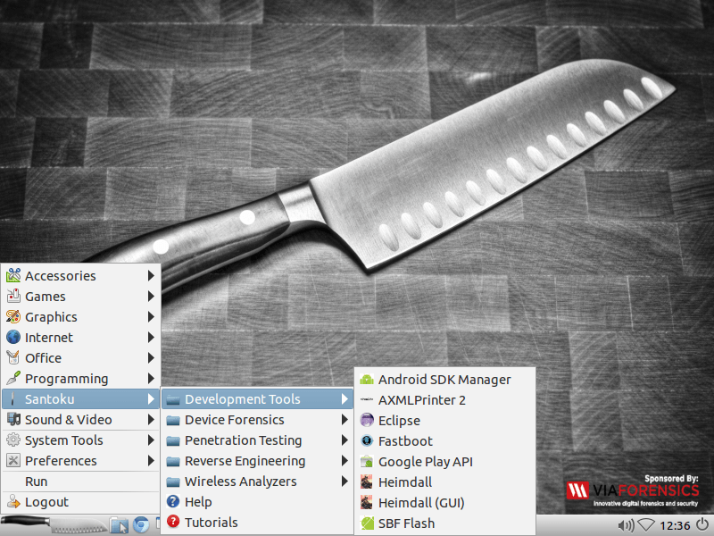
Task: Launch the Chromium browser from taskbar
Action: pyautogui.click(x=141, y=525)
